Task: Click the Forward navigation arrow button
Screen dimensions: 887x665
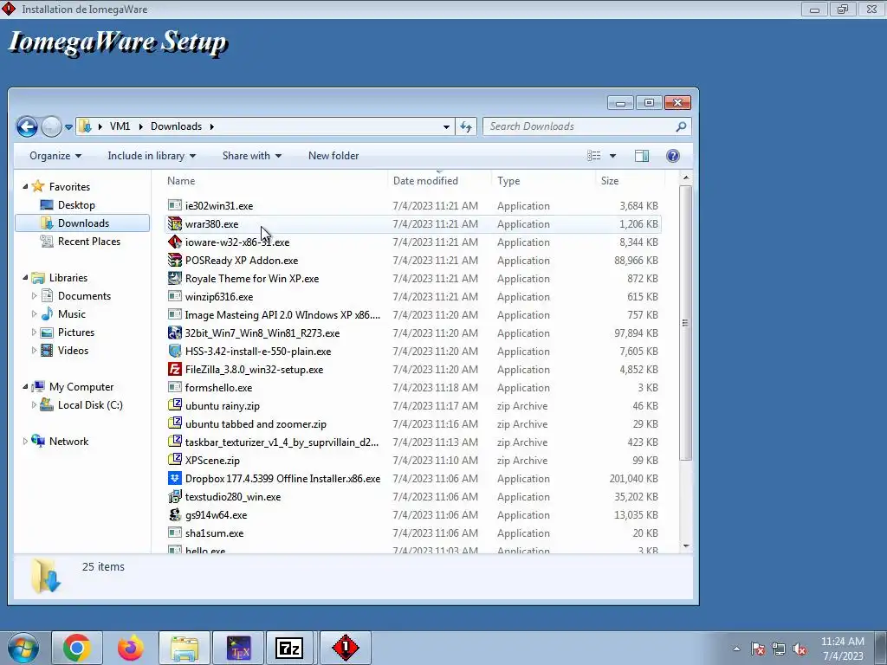Action: tap(51, 126)
